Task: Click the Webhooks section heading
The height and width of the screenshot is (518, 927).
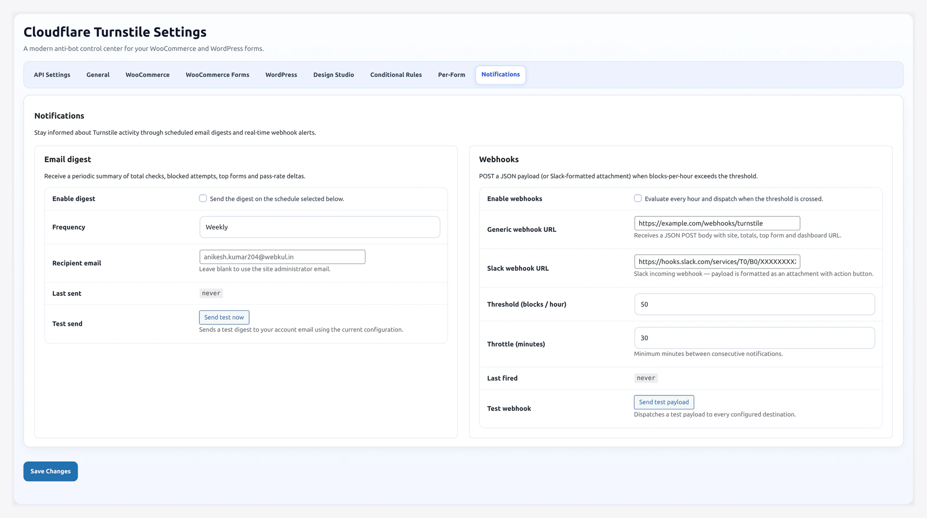Action: click(499, 159)
